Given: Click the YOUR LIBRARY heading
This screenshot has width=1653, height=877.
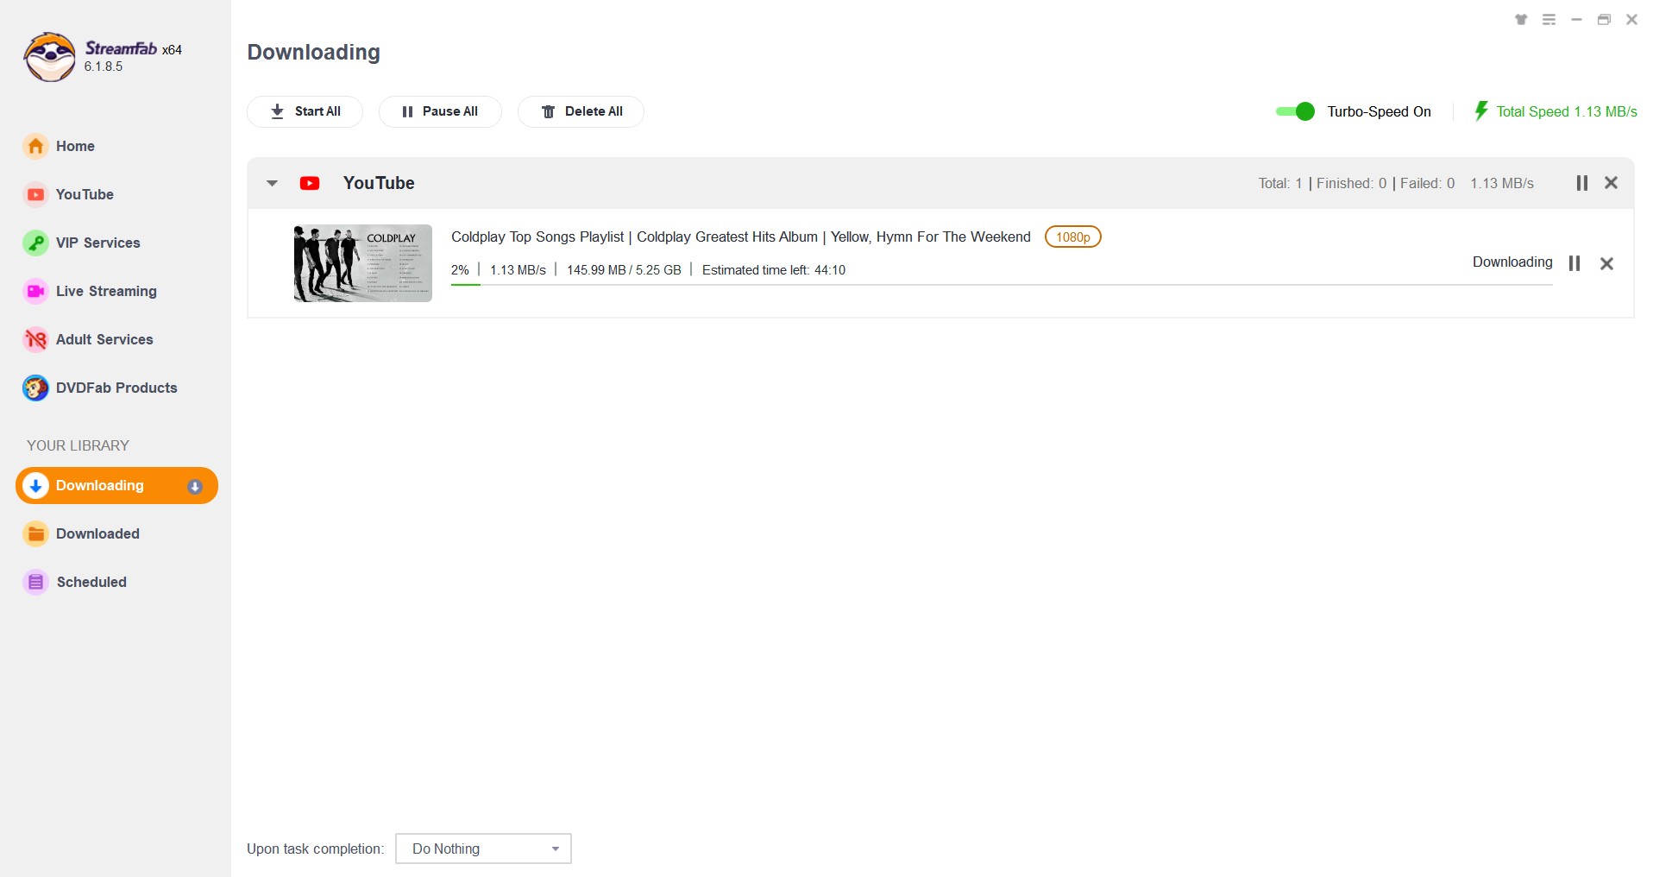Looking at the screenshot, I should click(78, 445).
